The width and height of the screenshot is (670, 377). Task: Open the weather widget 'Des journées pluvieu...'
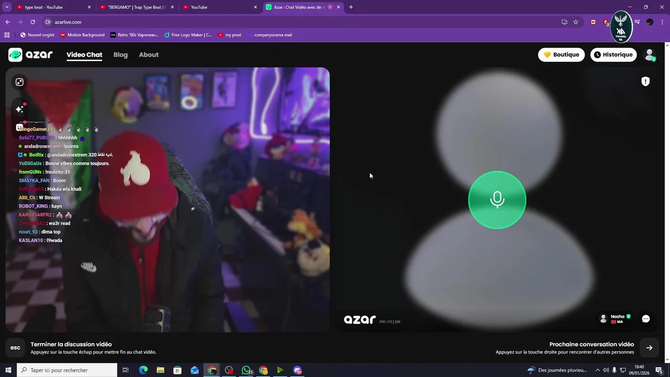click(558, 370)
